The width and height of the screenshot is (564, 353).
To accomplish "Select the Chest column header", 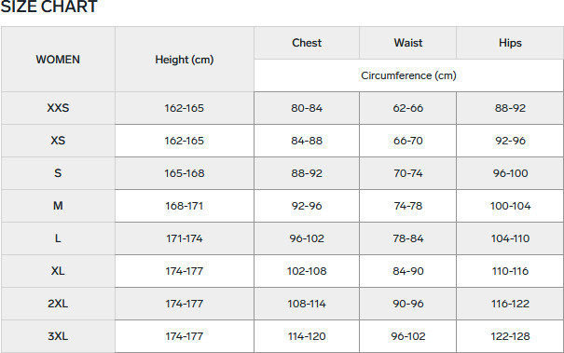I will [x=307, y=43].
